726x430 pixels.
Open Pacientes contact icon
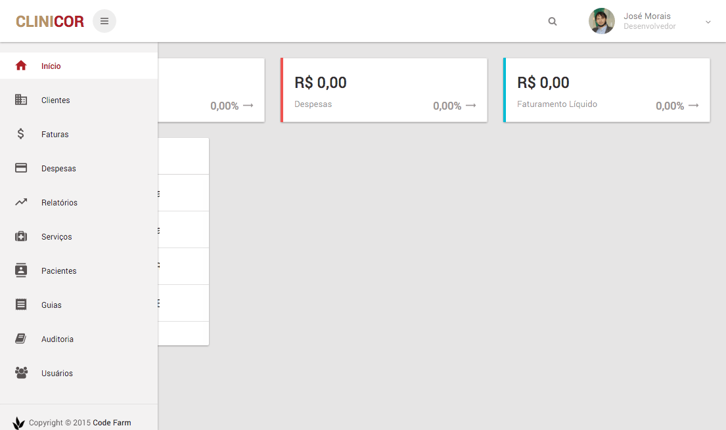[x=21, y=270]
